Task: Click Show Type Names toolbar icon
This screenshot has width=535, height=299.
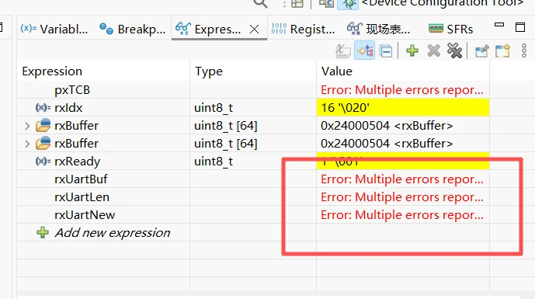Action: click(x=343, y=51)
